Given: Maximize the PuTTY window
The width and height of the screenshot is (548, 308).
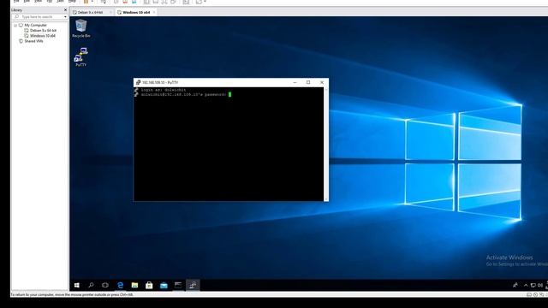Looking at the screenshot, I should click(x=308, y=82).
